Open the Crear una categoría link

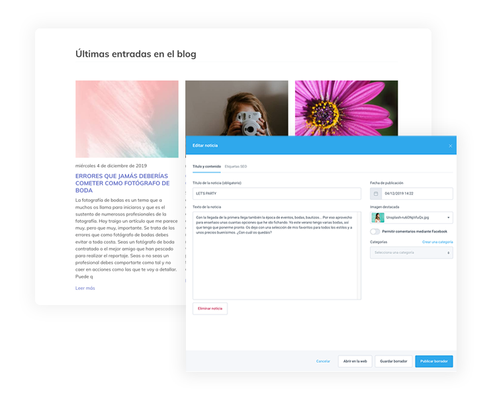[x=437, y=242]
